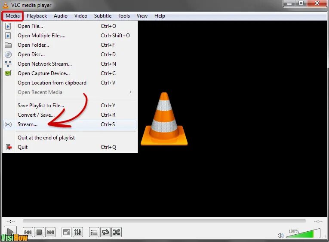
Task: Click the broadcast icon beside Stream
Action: [x=8, y=124]
